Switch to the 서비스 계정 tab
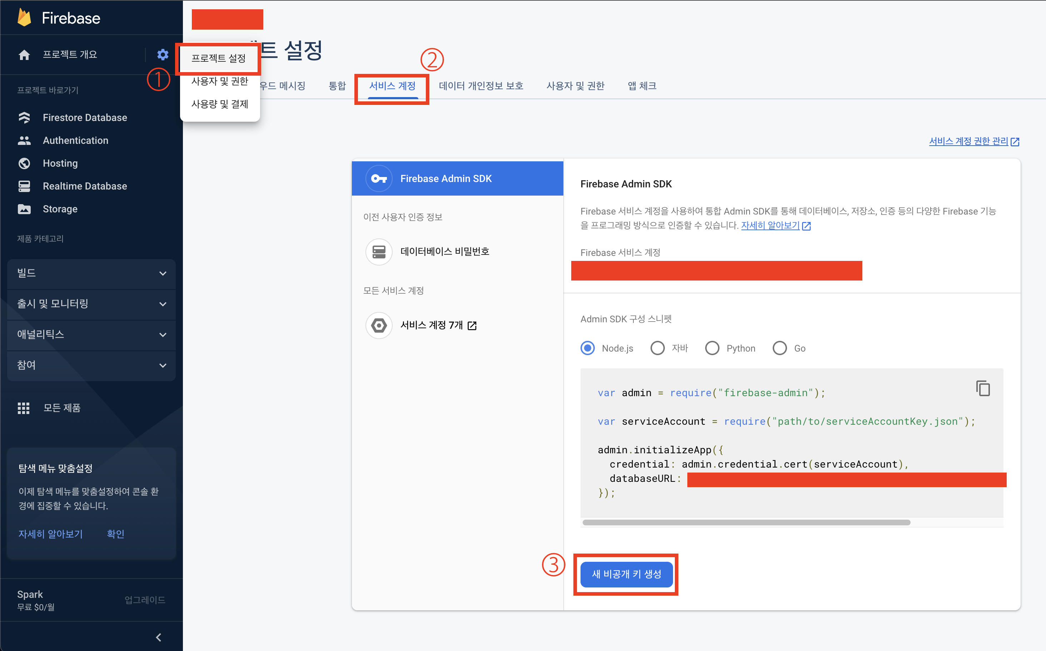 [392, 86]
